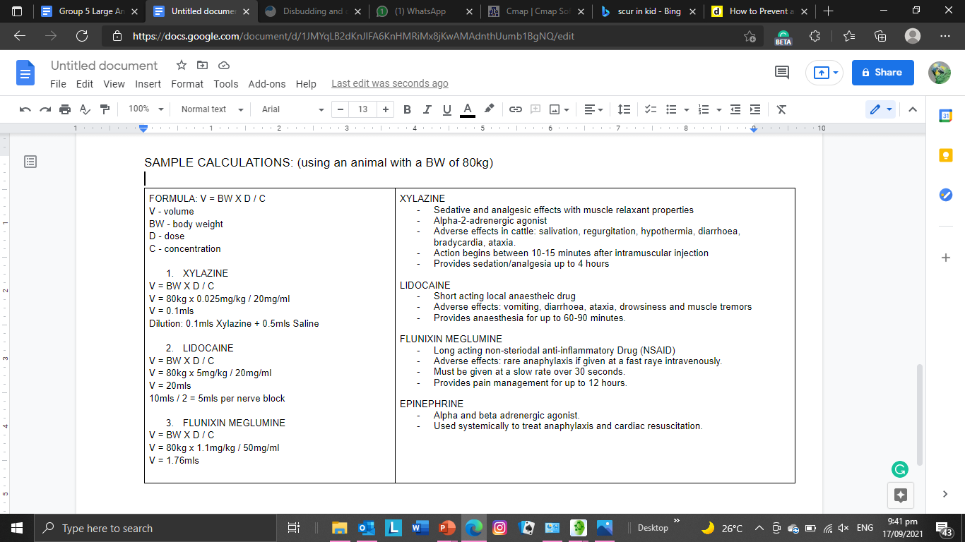Open the text alignment dropdown
The height and width of the screenshot is (542, 965).
(593, 109)
